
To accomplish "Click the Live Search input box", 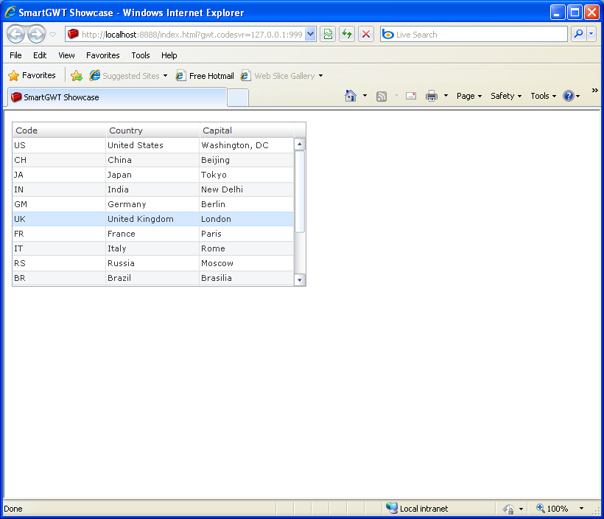I will [x=474, y=35].
